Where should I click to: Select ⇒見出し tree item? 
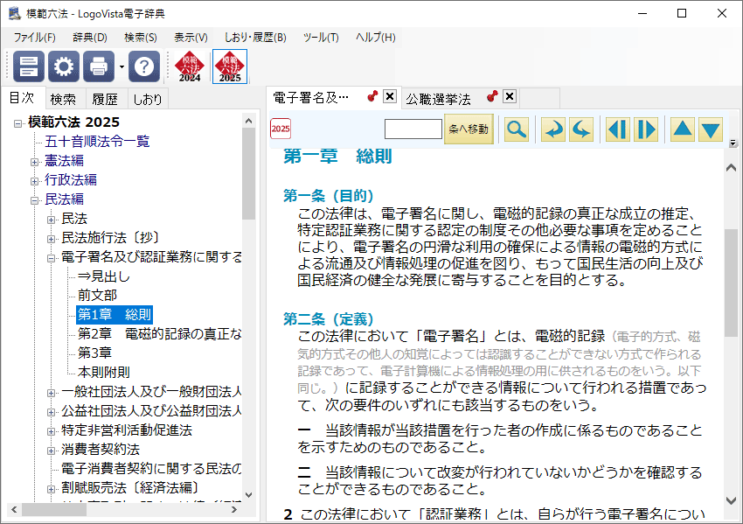tap(103, 276)
